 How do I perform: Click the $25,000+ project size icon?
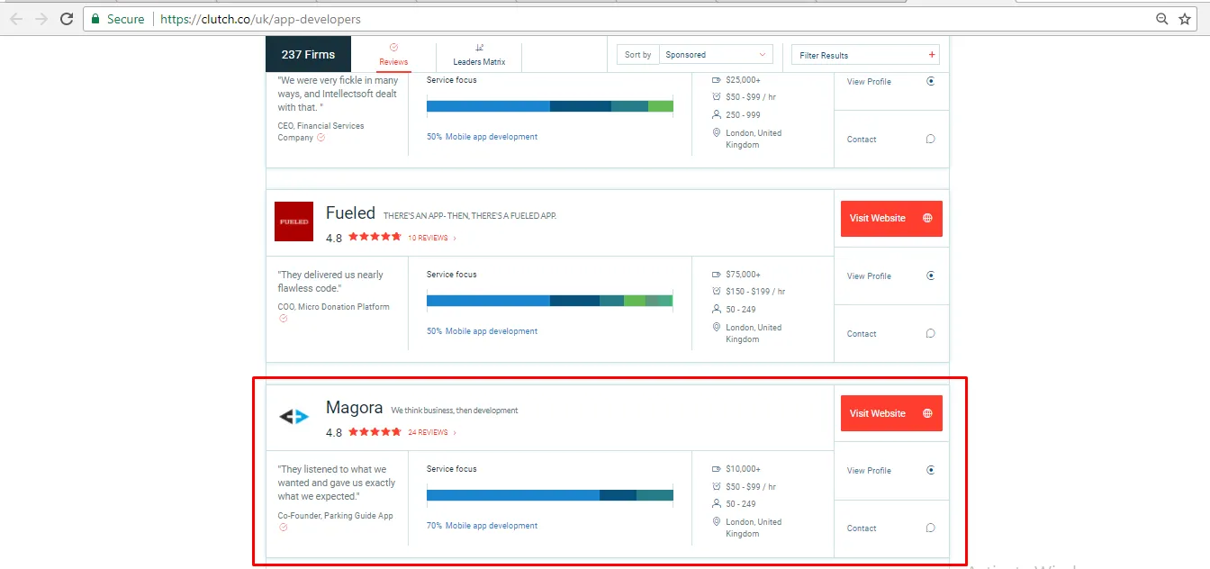[717, 80]
